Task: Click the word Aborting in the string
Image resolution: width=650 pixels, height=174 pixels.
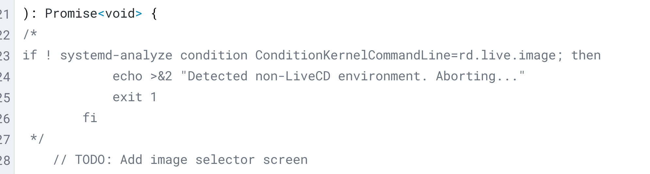Action: pos(466,76)
